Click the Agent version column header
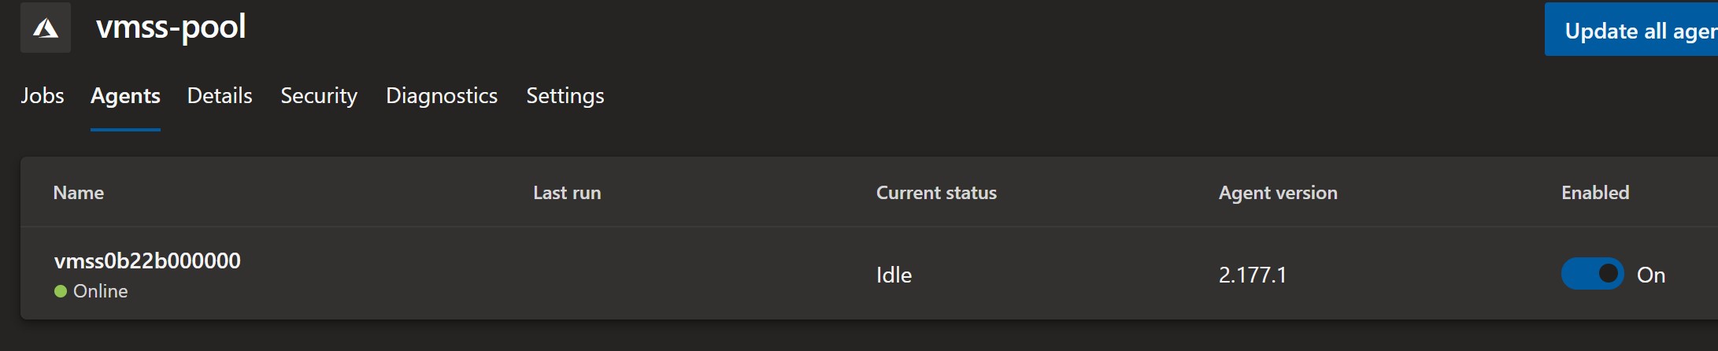This screenshot has height=351, width=1718. point(1278,193)
